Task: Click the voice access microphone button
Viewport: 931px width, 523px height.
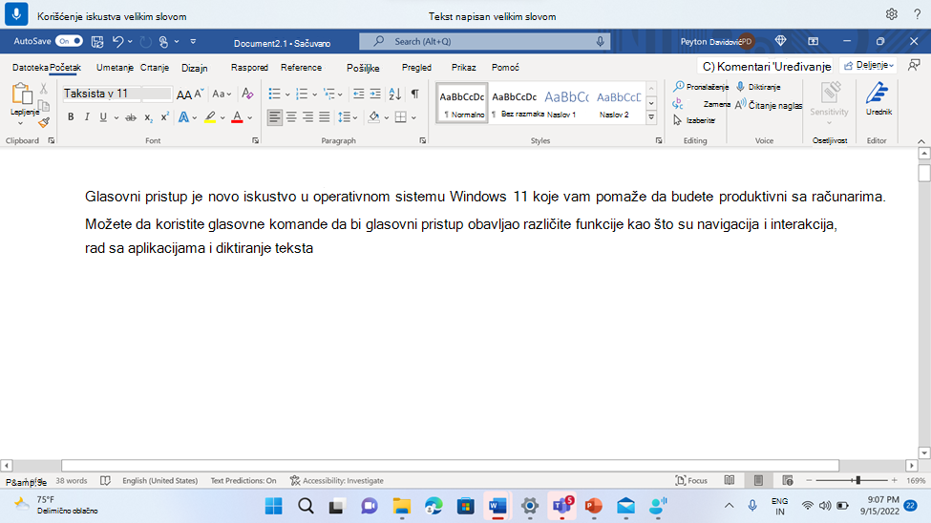Action: pos(16,14)
